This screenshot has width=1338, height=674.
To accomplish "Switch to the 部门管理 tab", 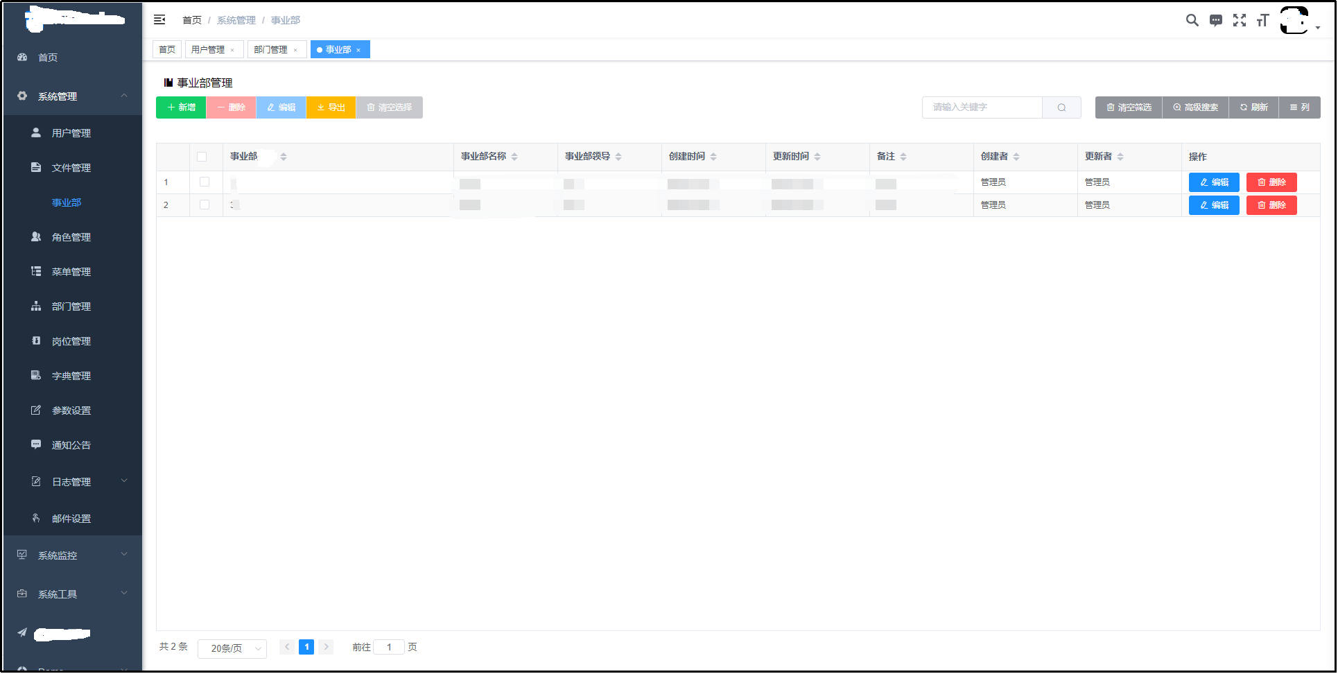I will point(270,49).
